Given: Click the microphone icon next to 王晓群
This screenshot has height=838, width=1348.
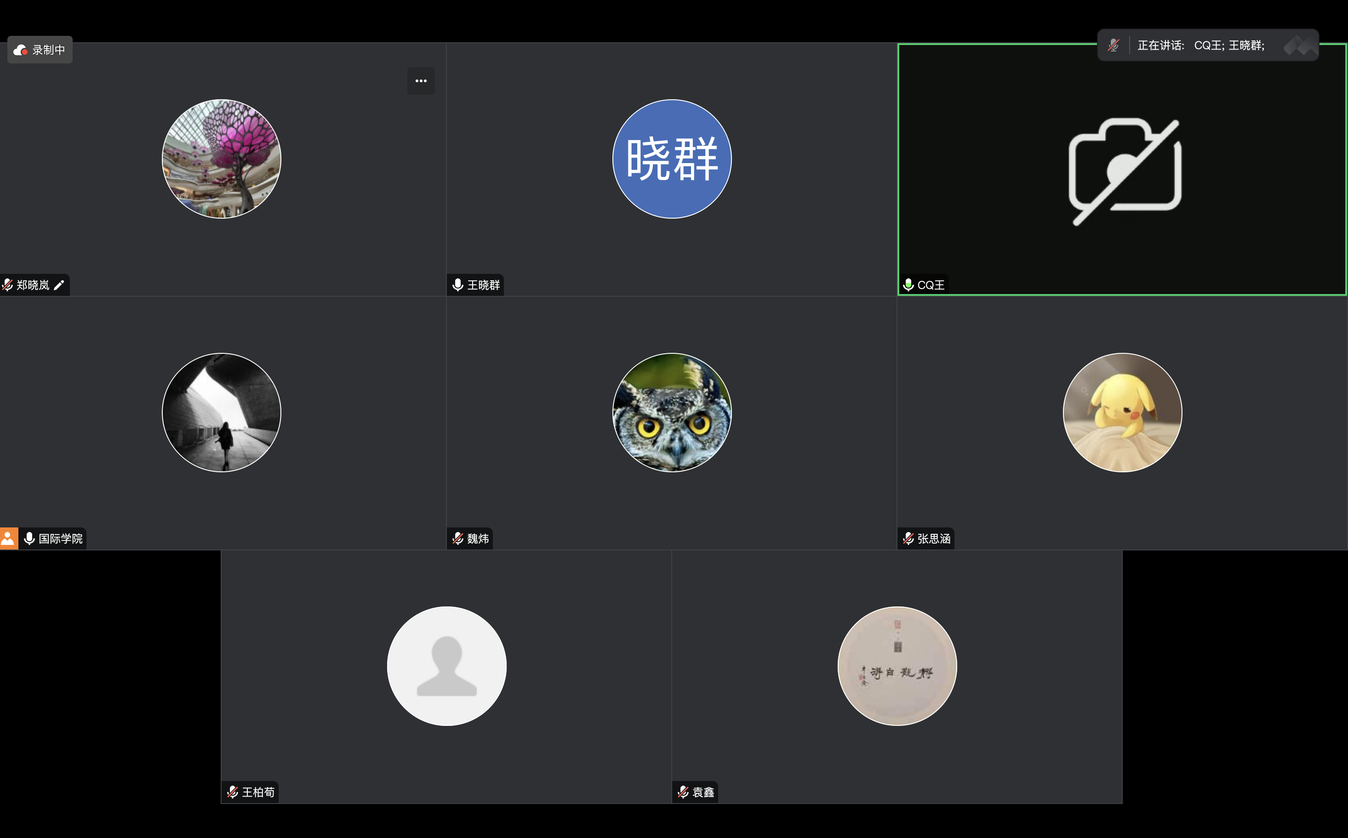Looking at the screenshot, I should tap(457, 284).
